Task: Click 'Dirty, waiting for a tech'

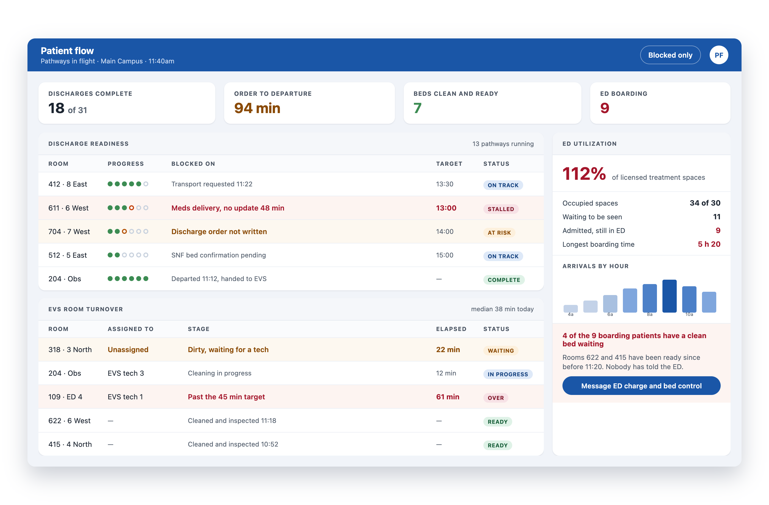Action: click(228, 349)
